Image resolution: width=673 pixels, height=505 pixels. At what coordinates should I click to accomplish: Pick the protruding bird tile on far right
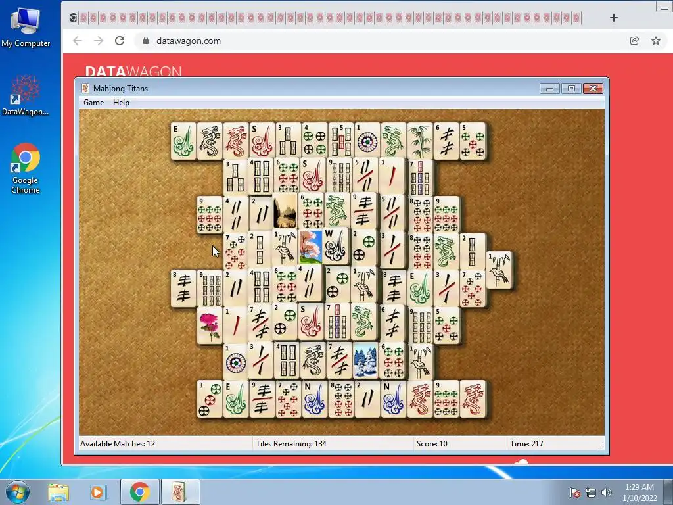point(499,270)
